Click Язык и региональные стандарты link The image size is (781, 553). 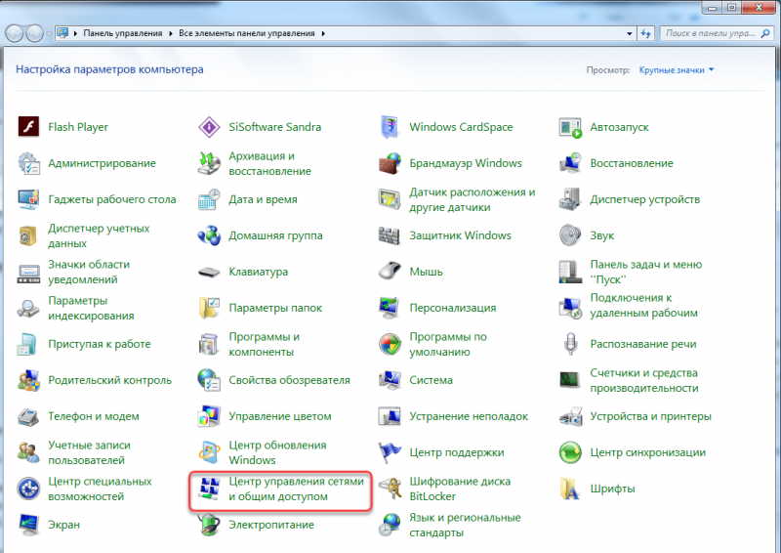465,525
